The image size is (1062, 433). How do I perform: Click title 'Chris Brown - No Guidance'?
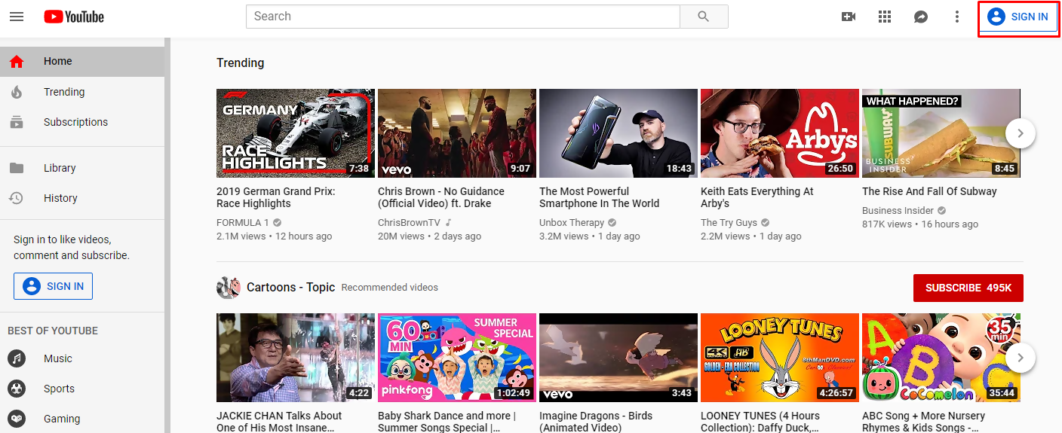coord(441,197)
